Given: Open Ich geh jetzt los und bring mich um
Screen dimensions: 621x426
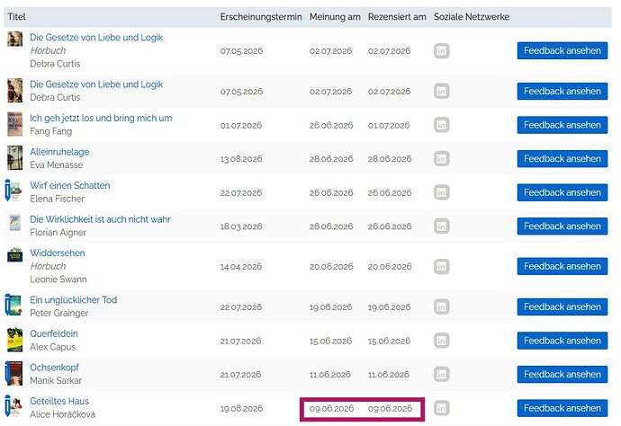Looking at the screenshot, I should click(101, 118).
